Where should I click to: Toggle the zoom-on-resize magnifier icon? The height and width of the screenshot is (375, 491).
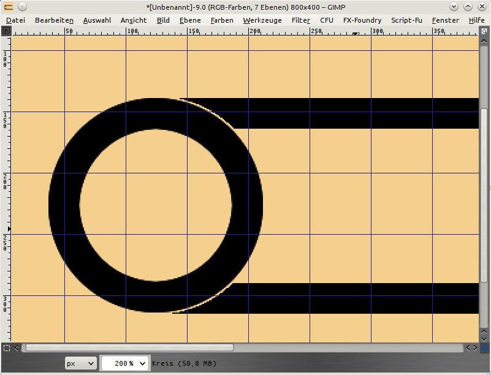(484, 30)
